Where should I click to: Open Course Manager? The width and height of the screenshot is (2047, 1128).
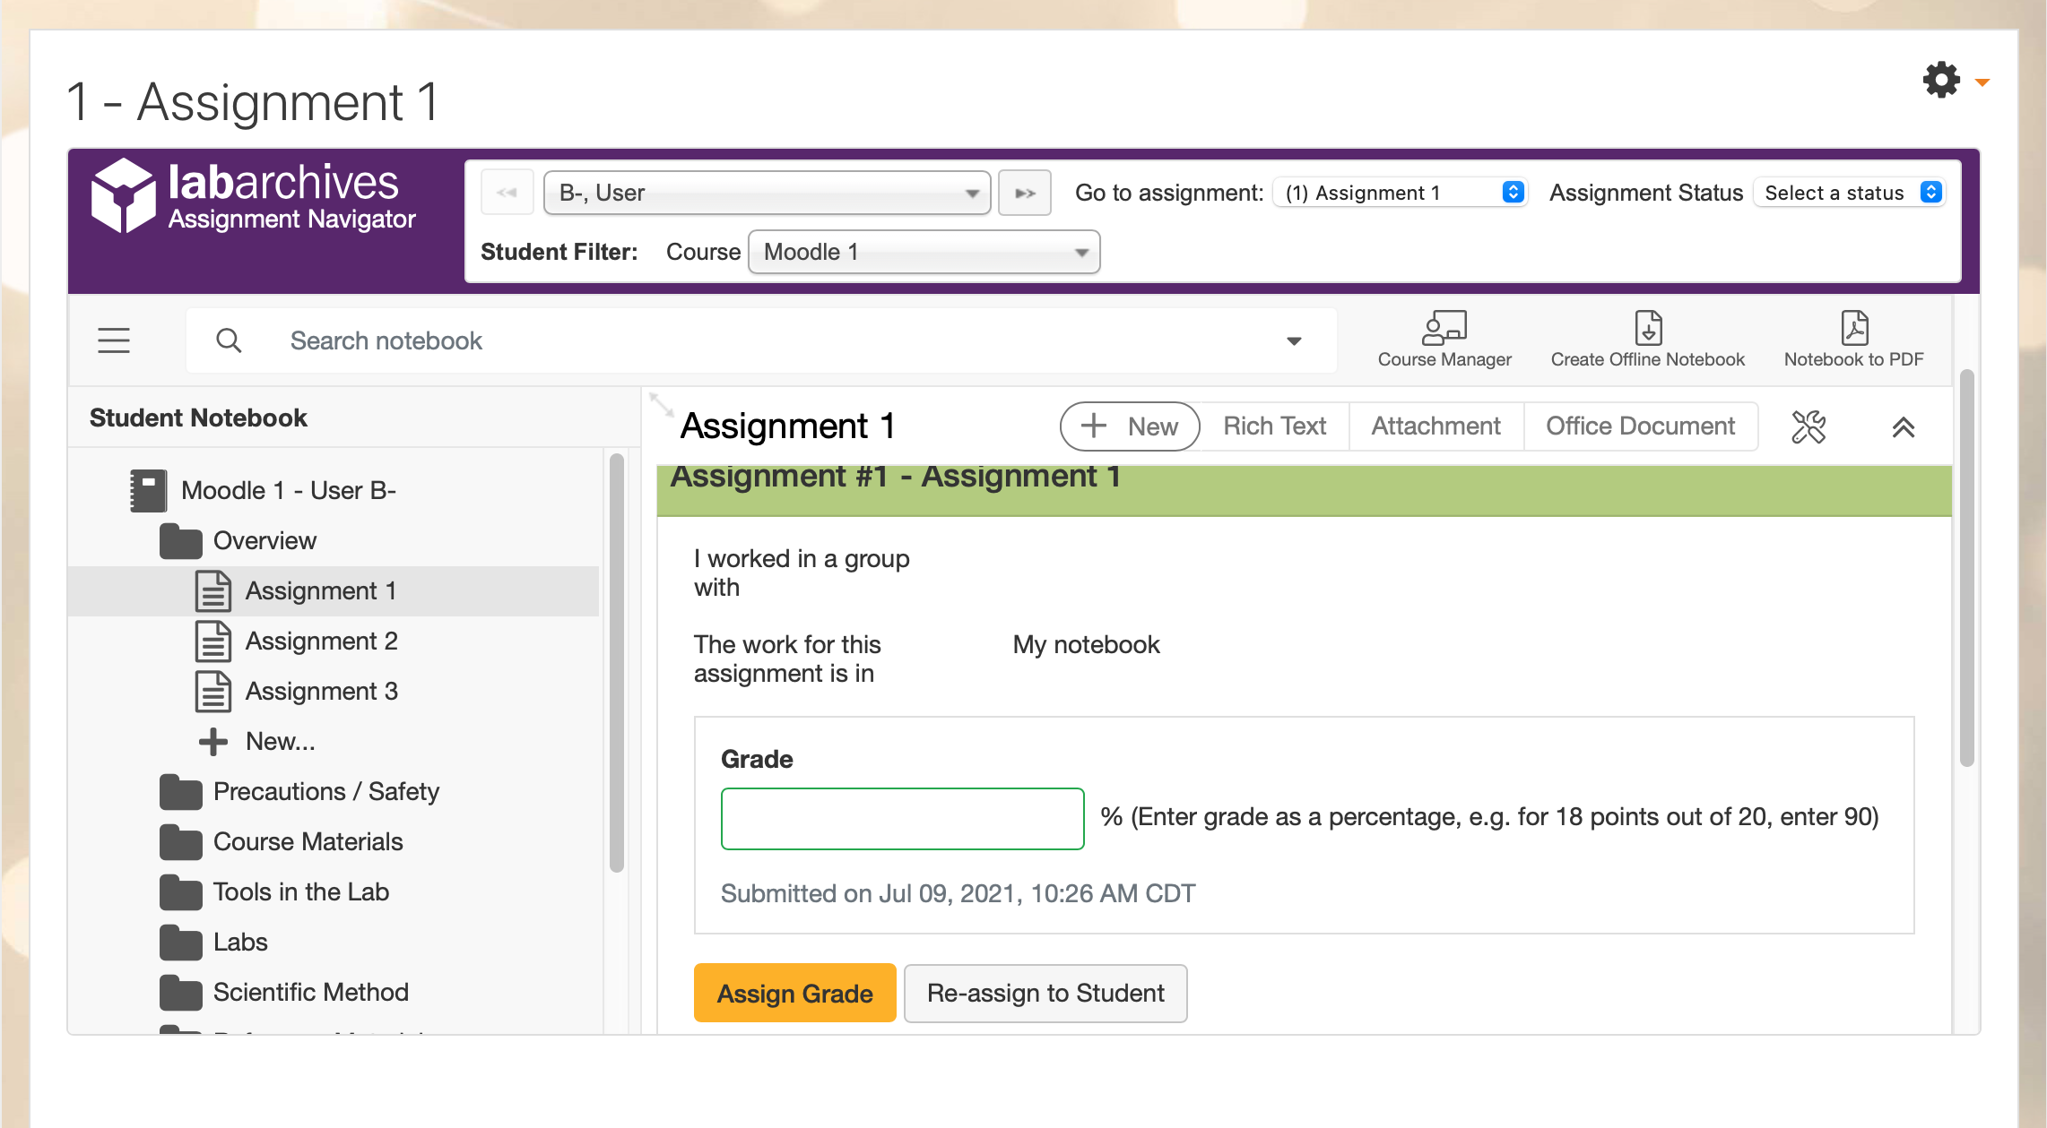pyautogui.click(x=1444, y=340)
